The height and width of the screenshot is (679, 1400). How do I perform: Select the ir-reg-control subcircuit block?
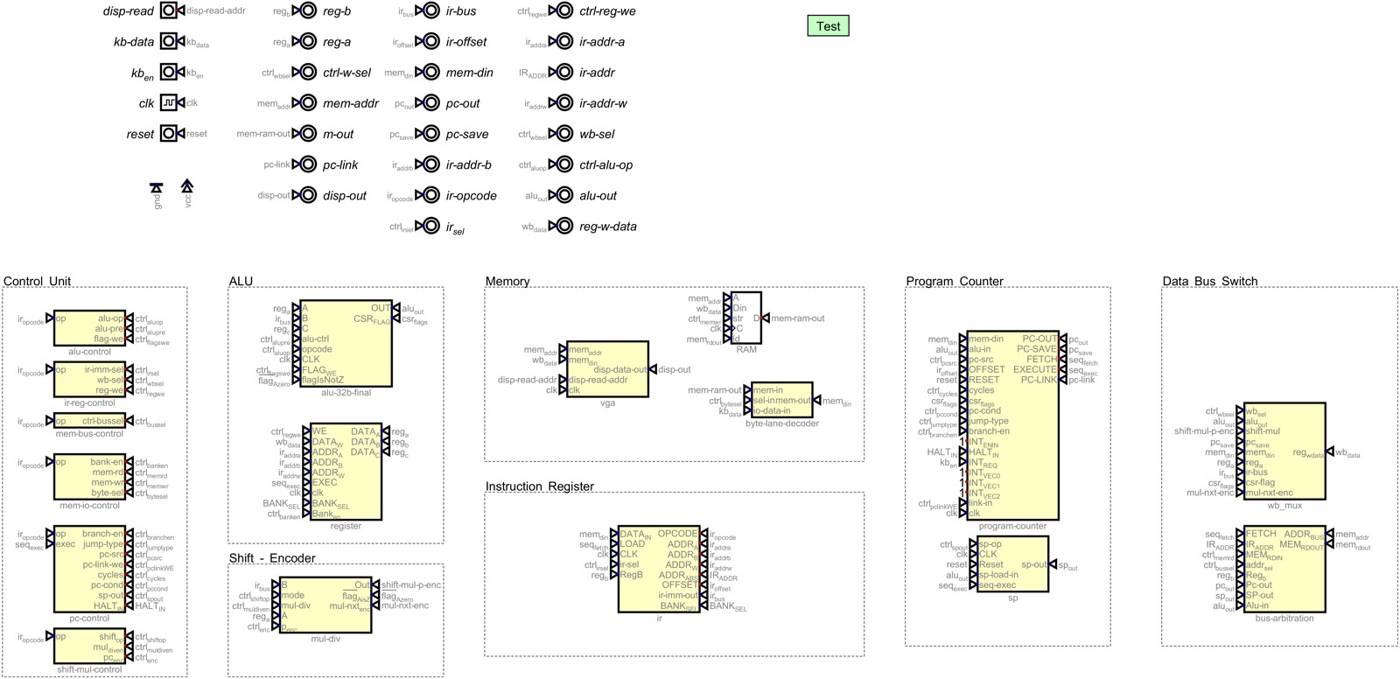point(89,380)
